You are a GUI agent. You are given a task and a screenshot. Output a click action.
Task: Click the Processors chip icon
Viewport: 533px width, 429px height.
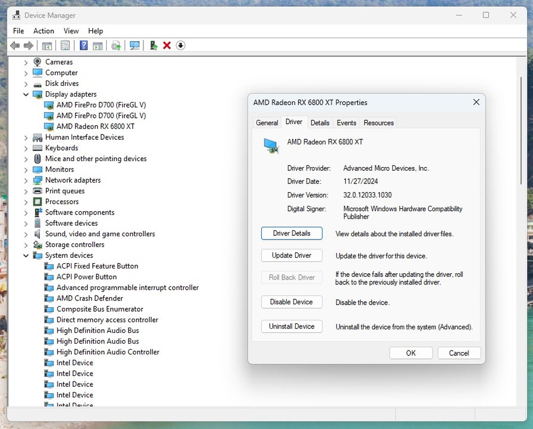coord(37,202)
